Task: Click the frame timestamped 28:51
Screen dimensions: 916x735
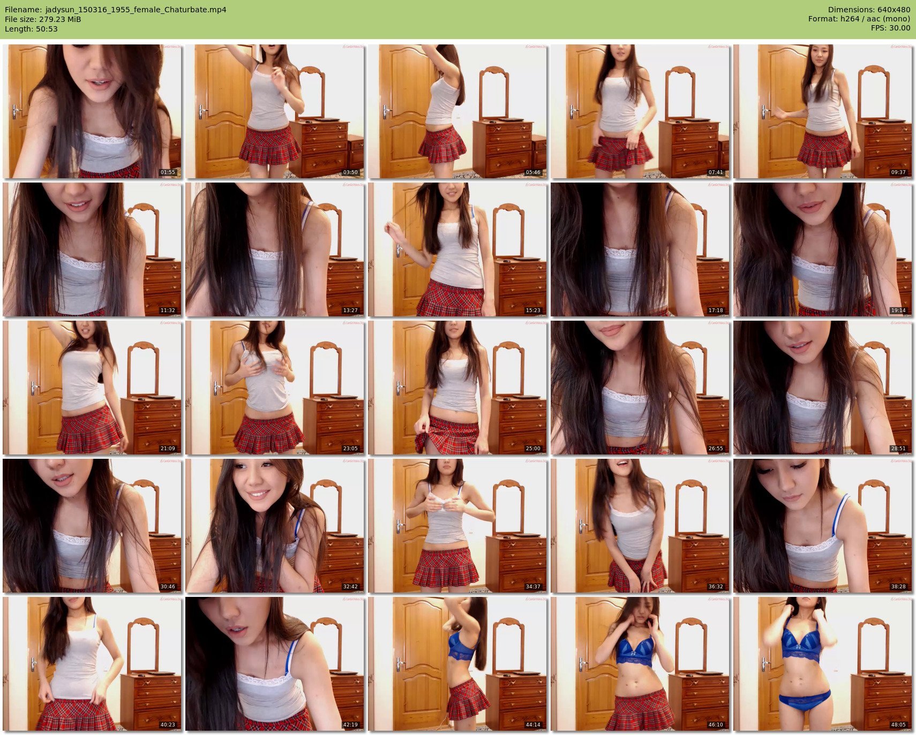Action: point(823,388)
